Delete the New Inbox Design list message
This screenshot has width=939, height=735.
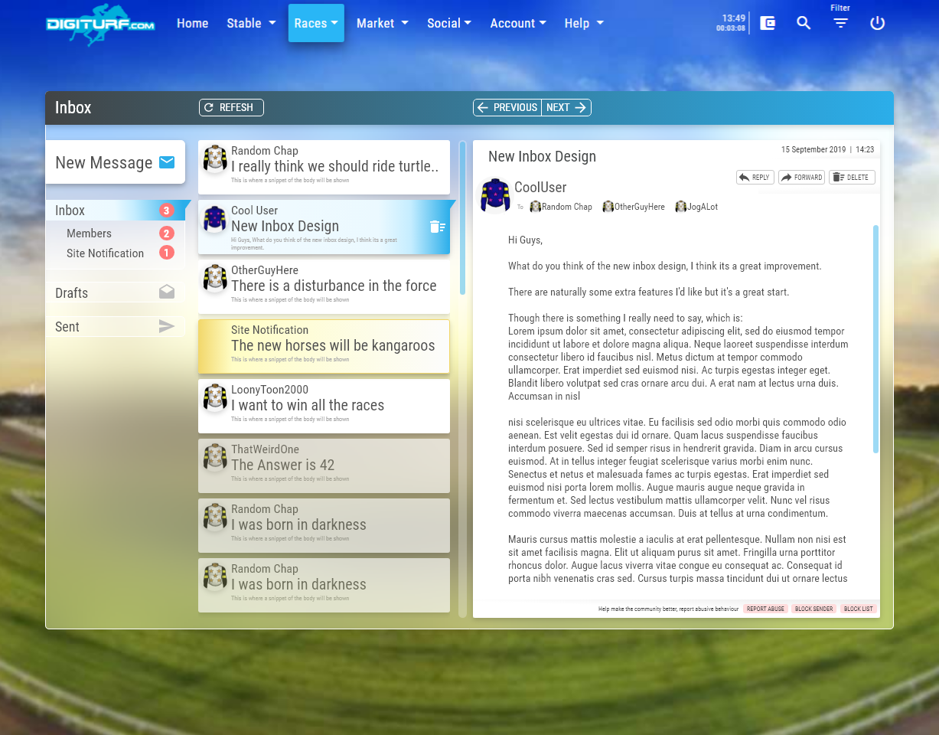point(438,226)
